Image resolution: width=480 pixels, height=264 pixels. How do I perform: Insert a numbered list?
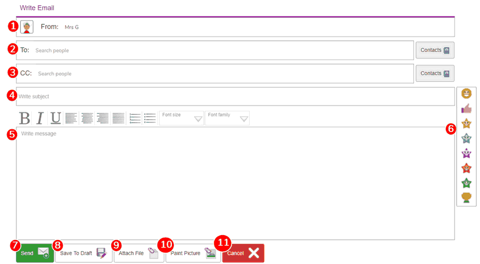tap(135, 118)
